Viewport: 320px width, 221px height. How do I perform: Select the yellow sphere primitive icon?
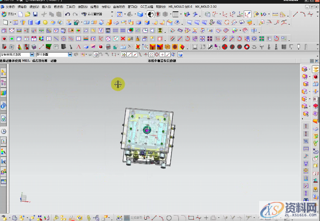[45, 22]
